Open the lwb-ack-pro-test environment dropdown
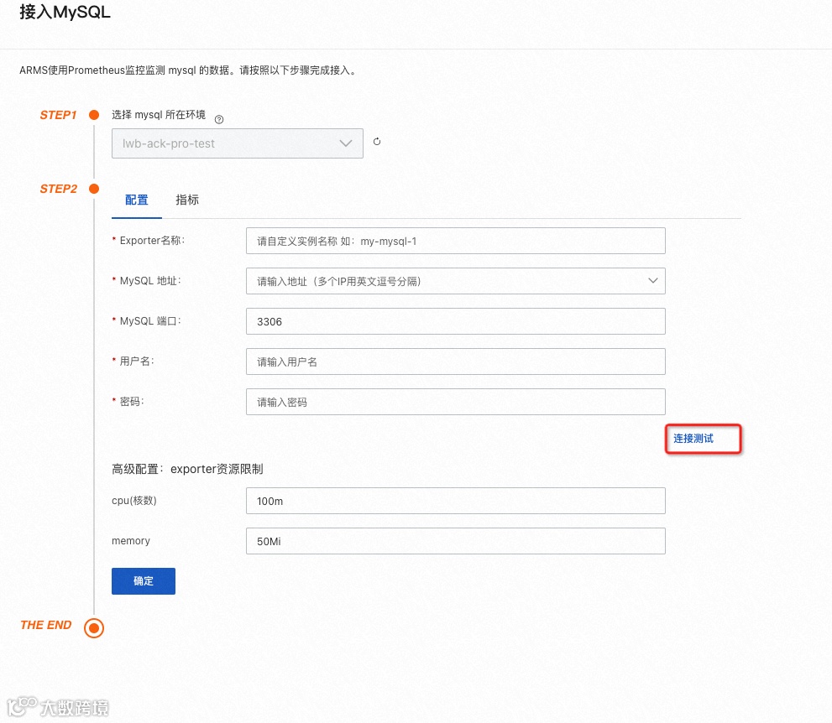This screenshot has height=723, width=832. tap(238, 143)
